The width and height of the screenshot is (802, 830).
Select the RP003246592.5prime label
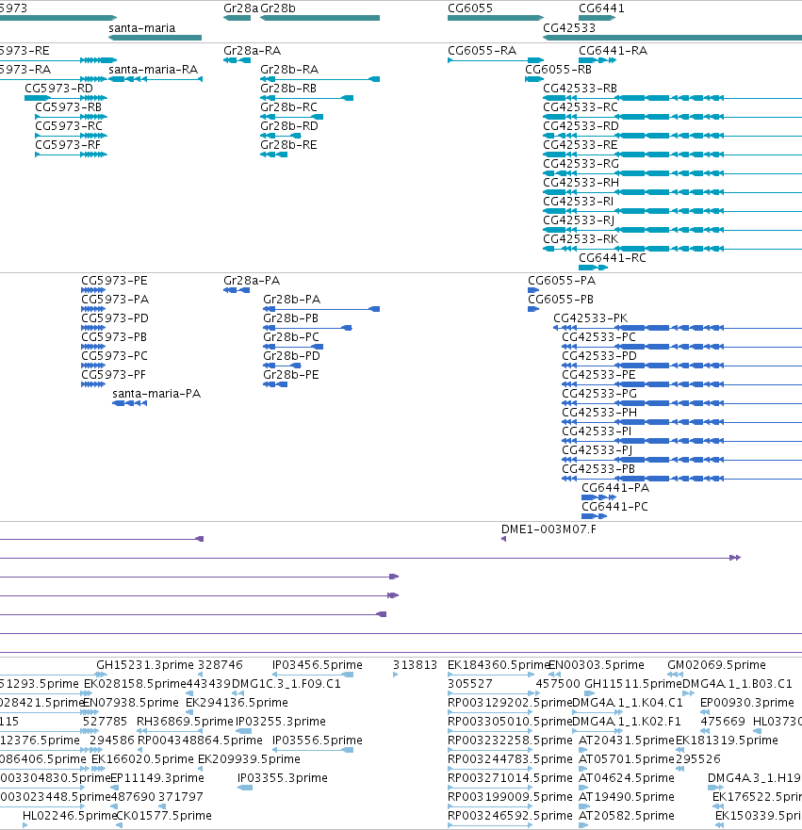[x=510, y=816]
